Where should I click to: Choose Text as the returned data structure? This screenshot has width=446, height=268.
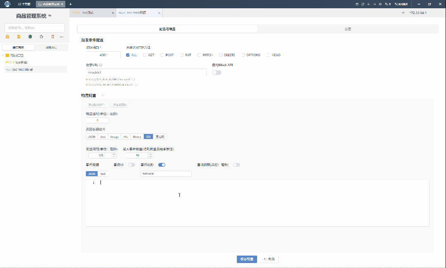[103, 137]
